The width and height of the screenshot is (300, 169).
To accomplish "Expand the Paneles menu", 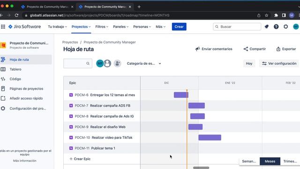I will (121, 27).
